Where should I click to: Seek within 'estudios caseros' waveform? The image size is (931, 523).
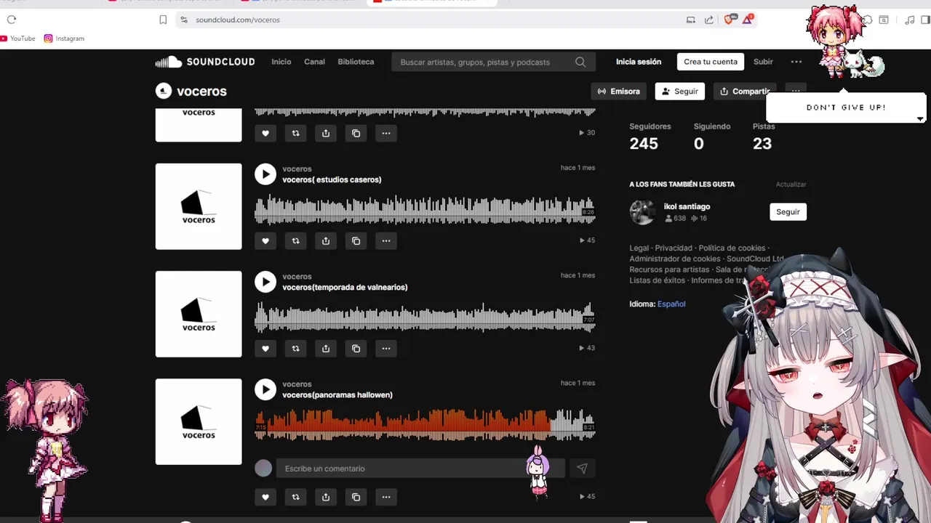tap(425, 210)
